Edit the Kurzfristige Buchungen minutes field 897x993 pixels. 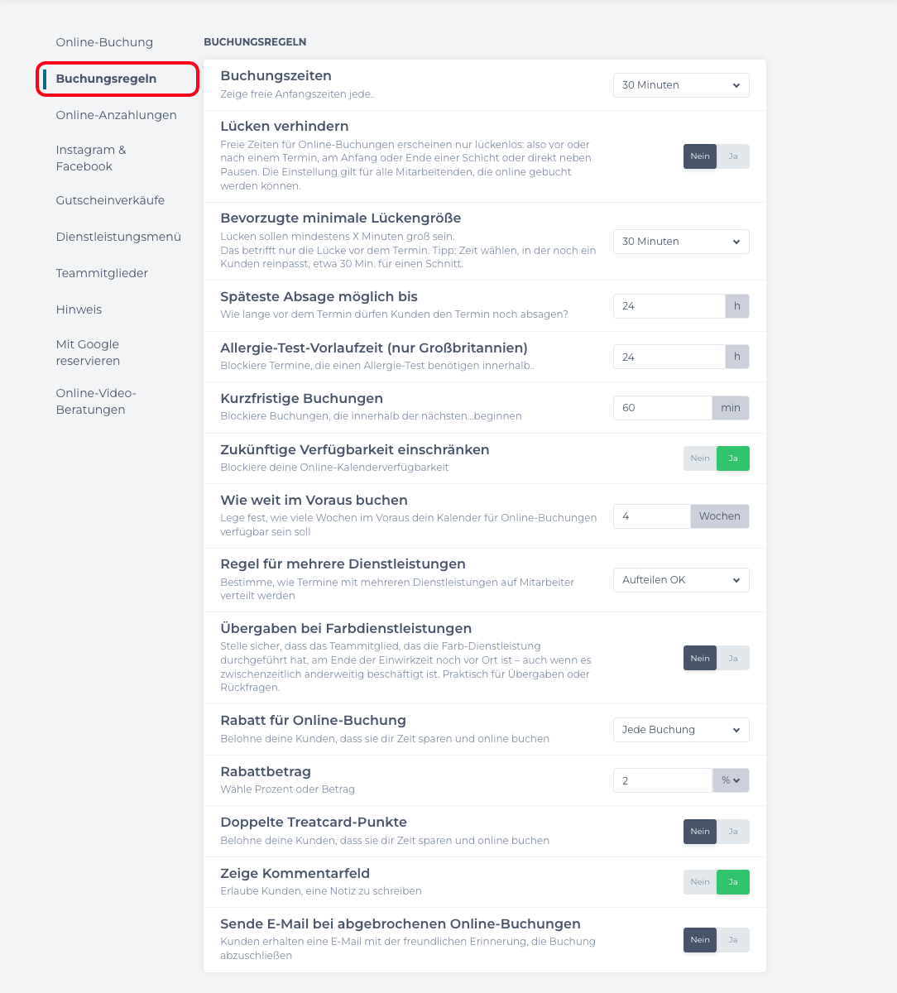662,408
